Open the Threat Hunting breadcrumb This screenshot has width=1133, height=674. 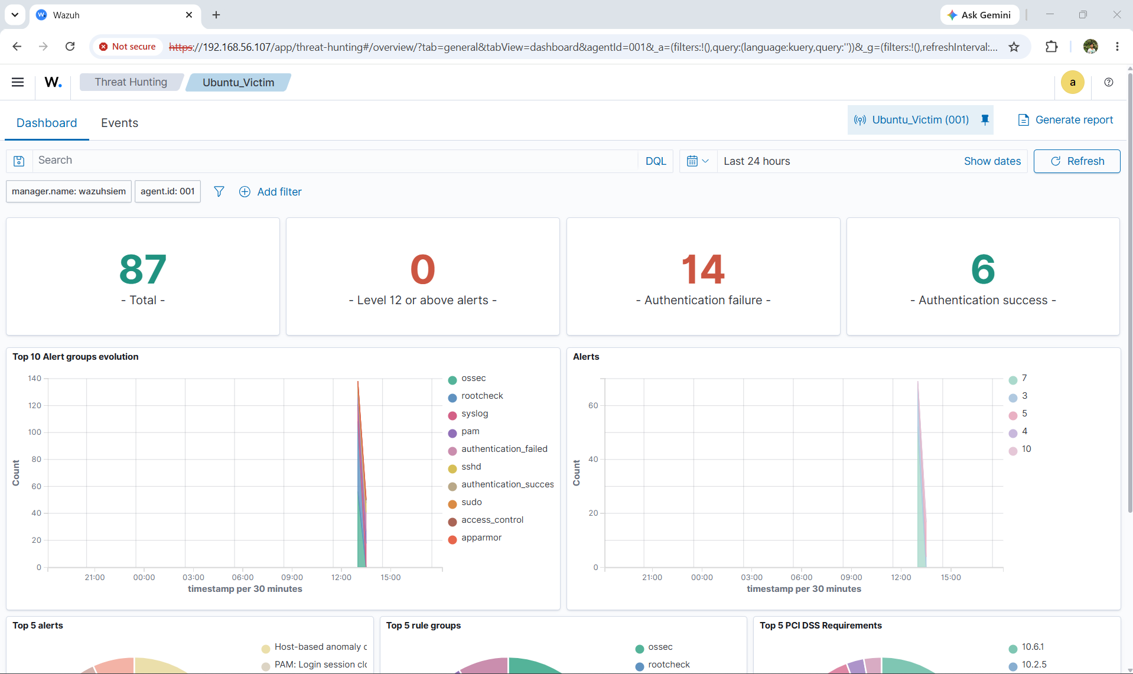tap(131, 82)
